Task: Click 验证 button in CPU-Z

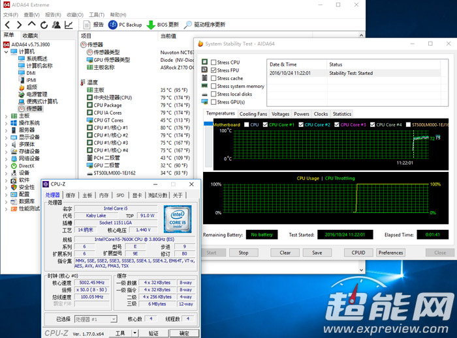Action: pyautogui.click(x=153, y=333)
